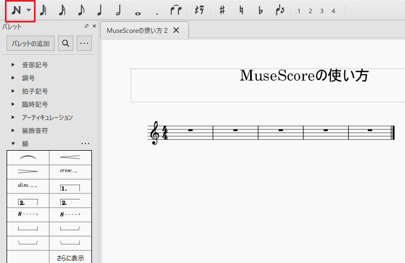The image size is (405, 263).
Task: Select pedal line with both ends slanted
Action: coord(28,243)
